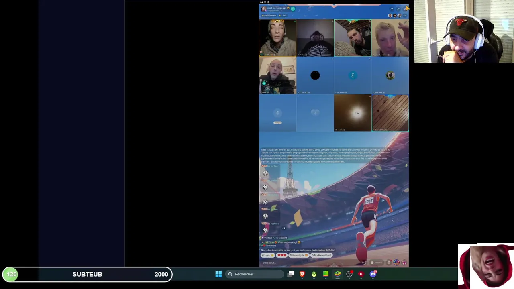514x289 pixels.
Task: Open the viewer count 232 list
Action: [405, 16]
